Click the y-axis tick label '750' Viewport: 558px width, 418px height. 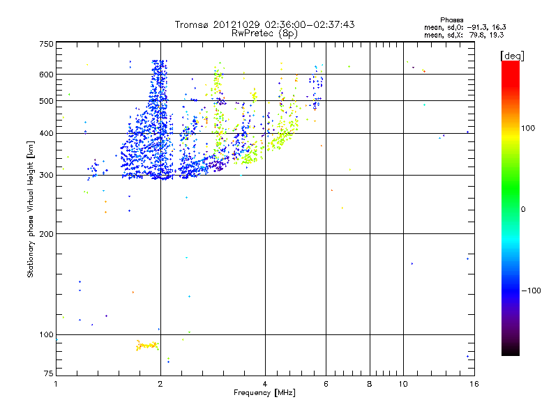(46, 44)
